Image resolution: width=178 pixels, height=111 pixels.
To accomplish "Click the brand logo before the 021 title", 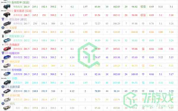I will (4, 70).
